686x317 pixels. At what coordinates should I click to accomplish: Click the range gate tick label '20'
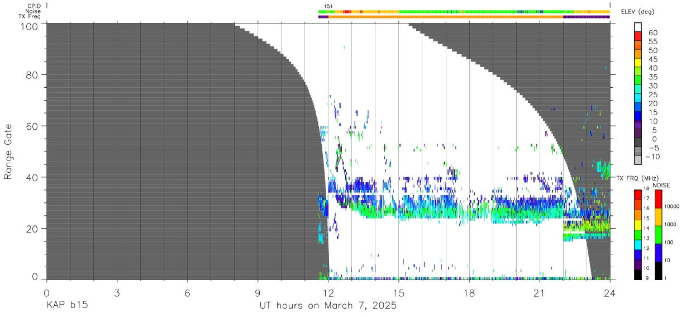point(32,229)
